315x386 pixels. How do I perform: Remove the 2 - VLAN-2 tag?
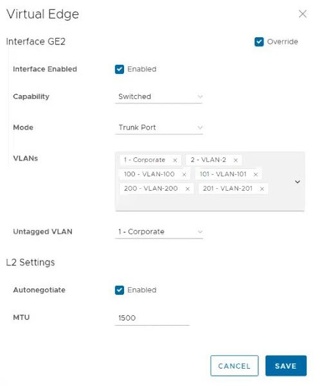(236, 161)
